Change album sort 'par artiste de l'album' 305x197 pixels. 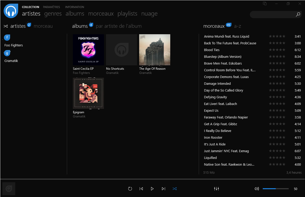(119, 26)
